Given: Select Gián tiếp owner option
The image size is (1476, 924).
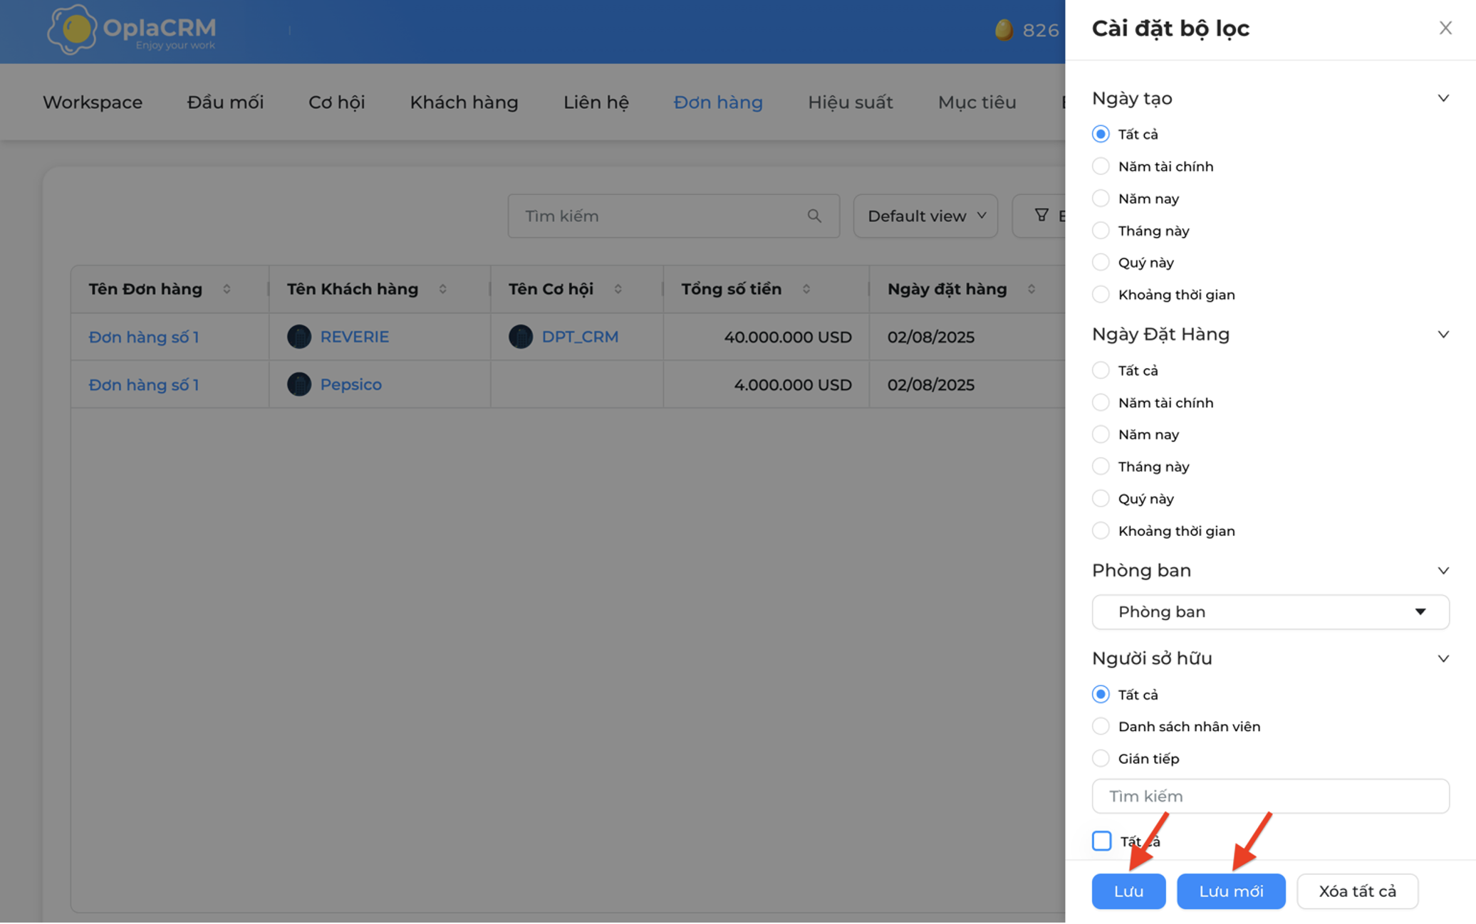Looking at the screenshot, I should click(x=1101, y=758).
